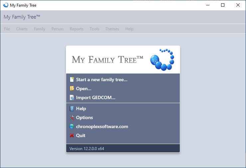Open Help from the start panel
This screenshot has width=246, height=168.
pos(81,108)
